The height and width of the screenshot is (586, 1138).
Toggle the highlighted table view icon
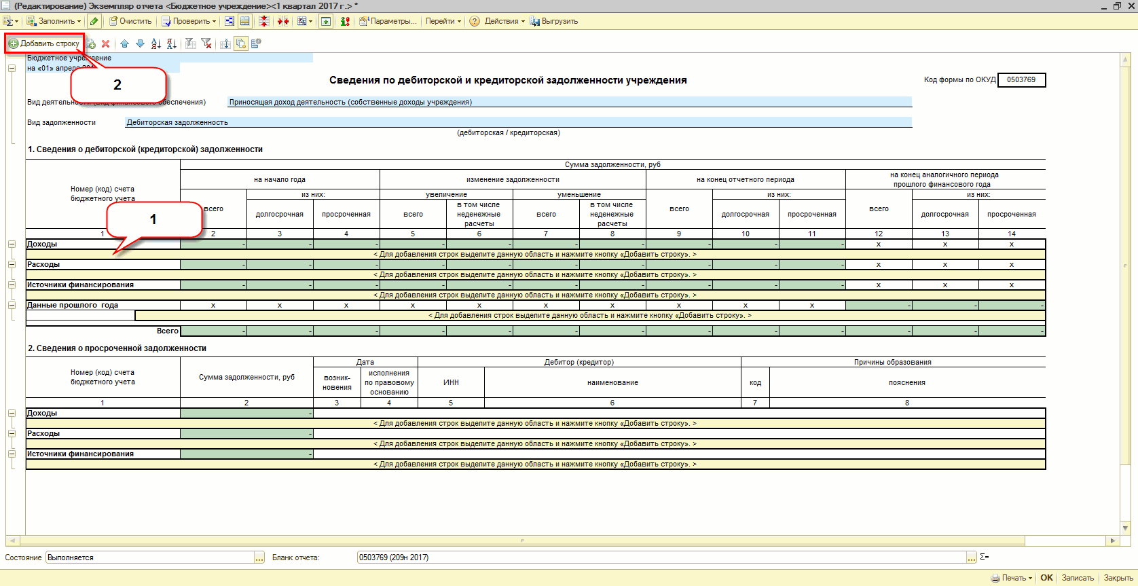point(245,21)
